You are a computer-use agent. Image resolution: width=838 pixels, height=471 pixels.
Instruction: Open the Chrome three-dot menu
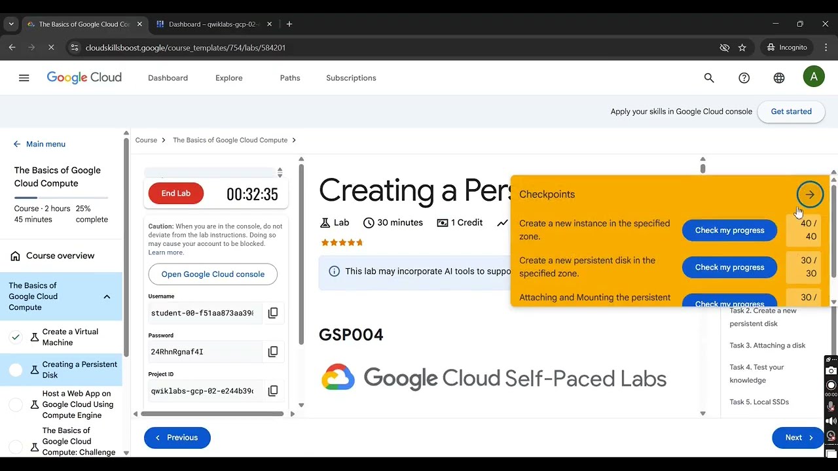(826, 47)
